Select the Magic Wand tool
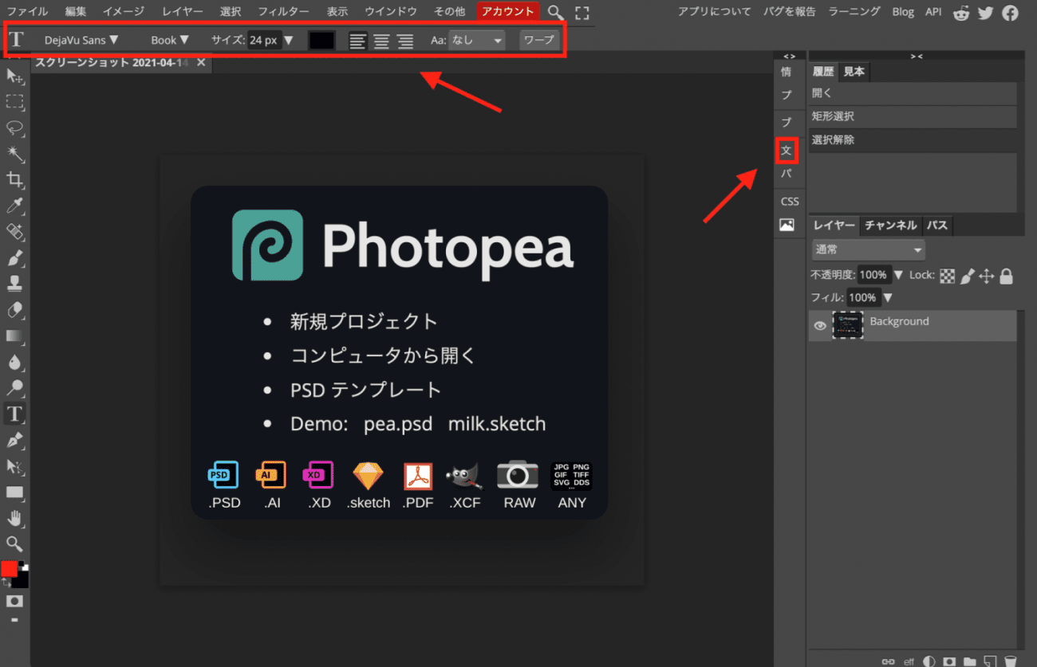1037x667 pixels. tap(14, 153)
